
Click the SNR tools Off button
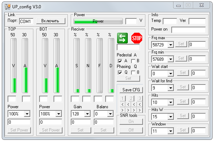coord(131,130)
